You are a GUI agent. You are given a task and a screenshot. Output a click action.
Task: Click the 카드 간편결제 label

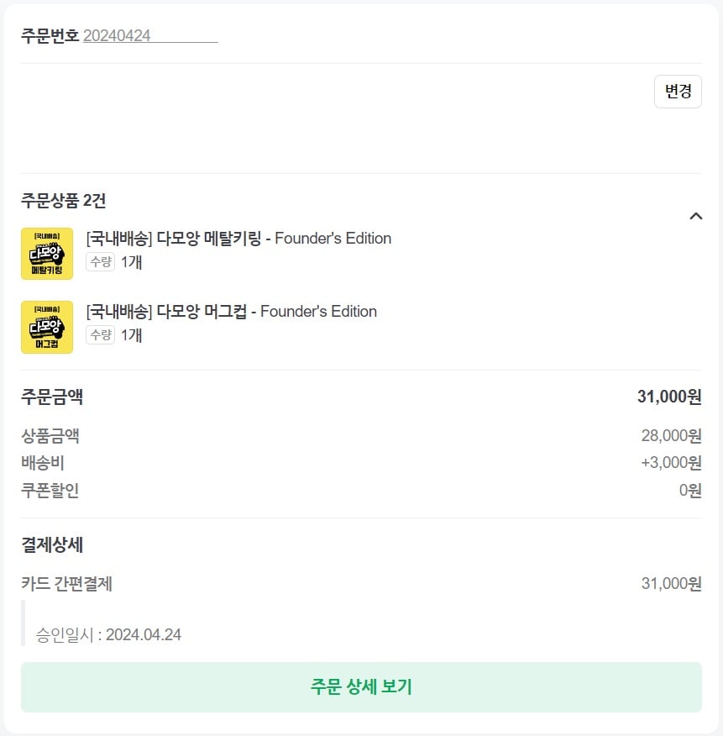tap(66, 584)
